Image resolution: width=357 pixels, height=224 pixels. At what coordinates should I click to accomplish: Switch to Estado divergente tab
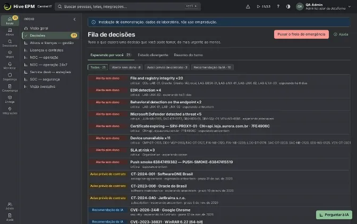click(x=153, y=55)
